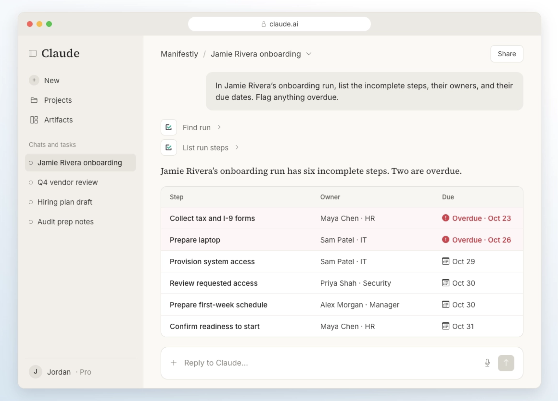Click 'Overdue · Oct 26' due label
The height and width of the screenshot is (401, 558).
[x=481, y=240]
